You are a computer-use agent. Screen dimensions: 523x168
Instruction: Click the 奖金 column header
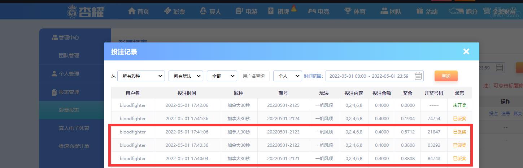pyautogui.click(x=408, y=93)
